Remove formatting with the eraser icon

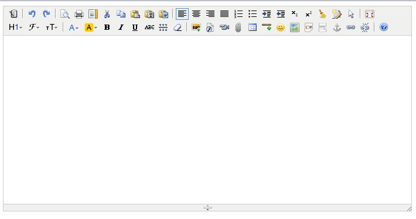(177, 27)
